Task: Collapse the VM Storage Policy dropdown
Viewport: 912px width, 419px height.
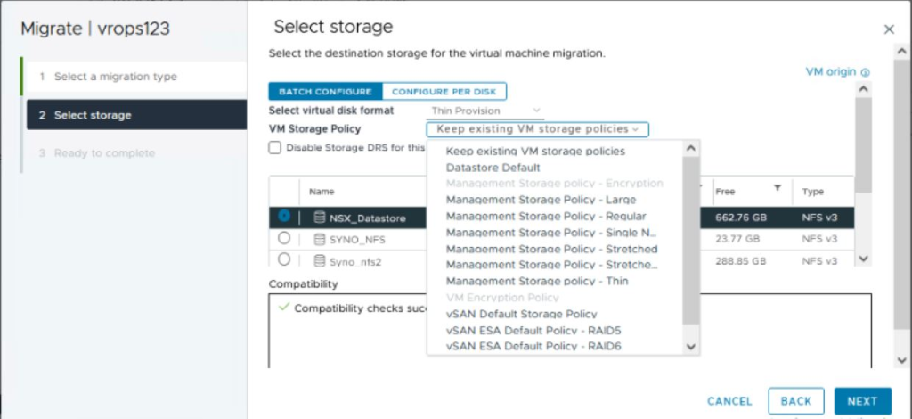Action: (x=537, y=129)
